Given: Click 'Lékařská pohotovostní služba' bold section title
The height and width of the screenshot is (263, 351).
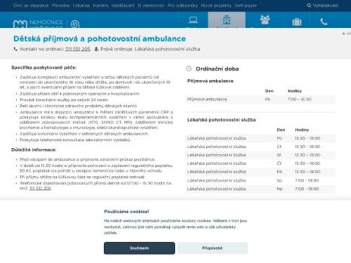Looking at the screenshot, I should 221,120.
